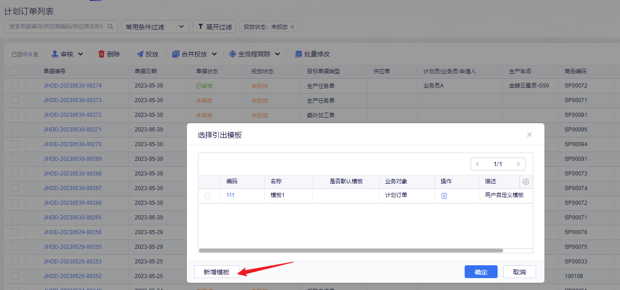
Task: Expand the 合并投放 dropdown arrow
Action: click(214, 54)
